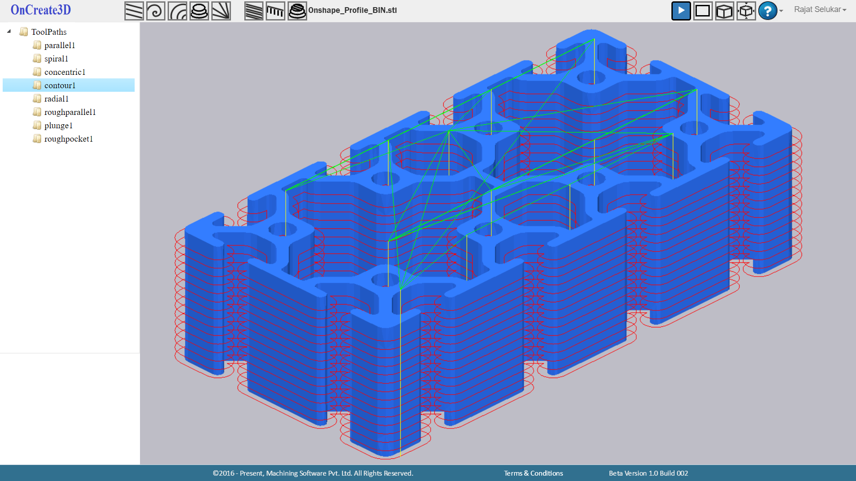This screenshot has height=481, width=856.
Task: Click the rectangle view icon
Action: [x=703, y=11]
